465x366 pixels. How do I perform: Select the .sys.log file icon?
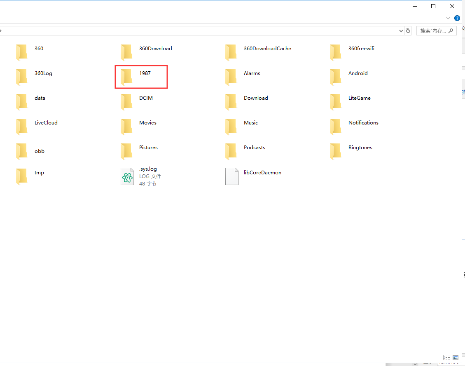pyautogui.click(x=127, y=176)
